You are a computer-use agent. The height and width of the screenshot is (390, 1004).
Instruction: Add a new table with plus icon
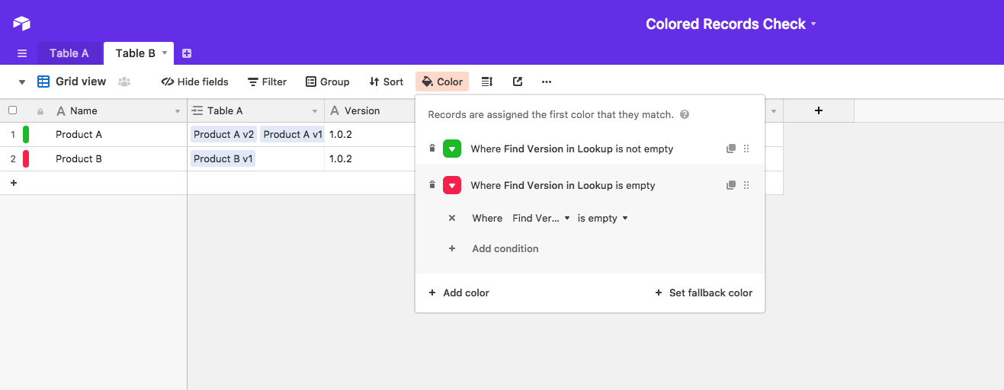pos(187,53)
